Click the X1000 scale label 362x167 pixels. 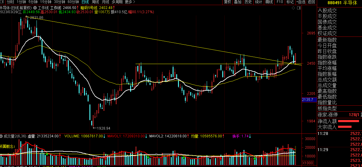pos(307,163)
